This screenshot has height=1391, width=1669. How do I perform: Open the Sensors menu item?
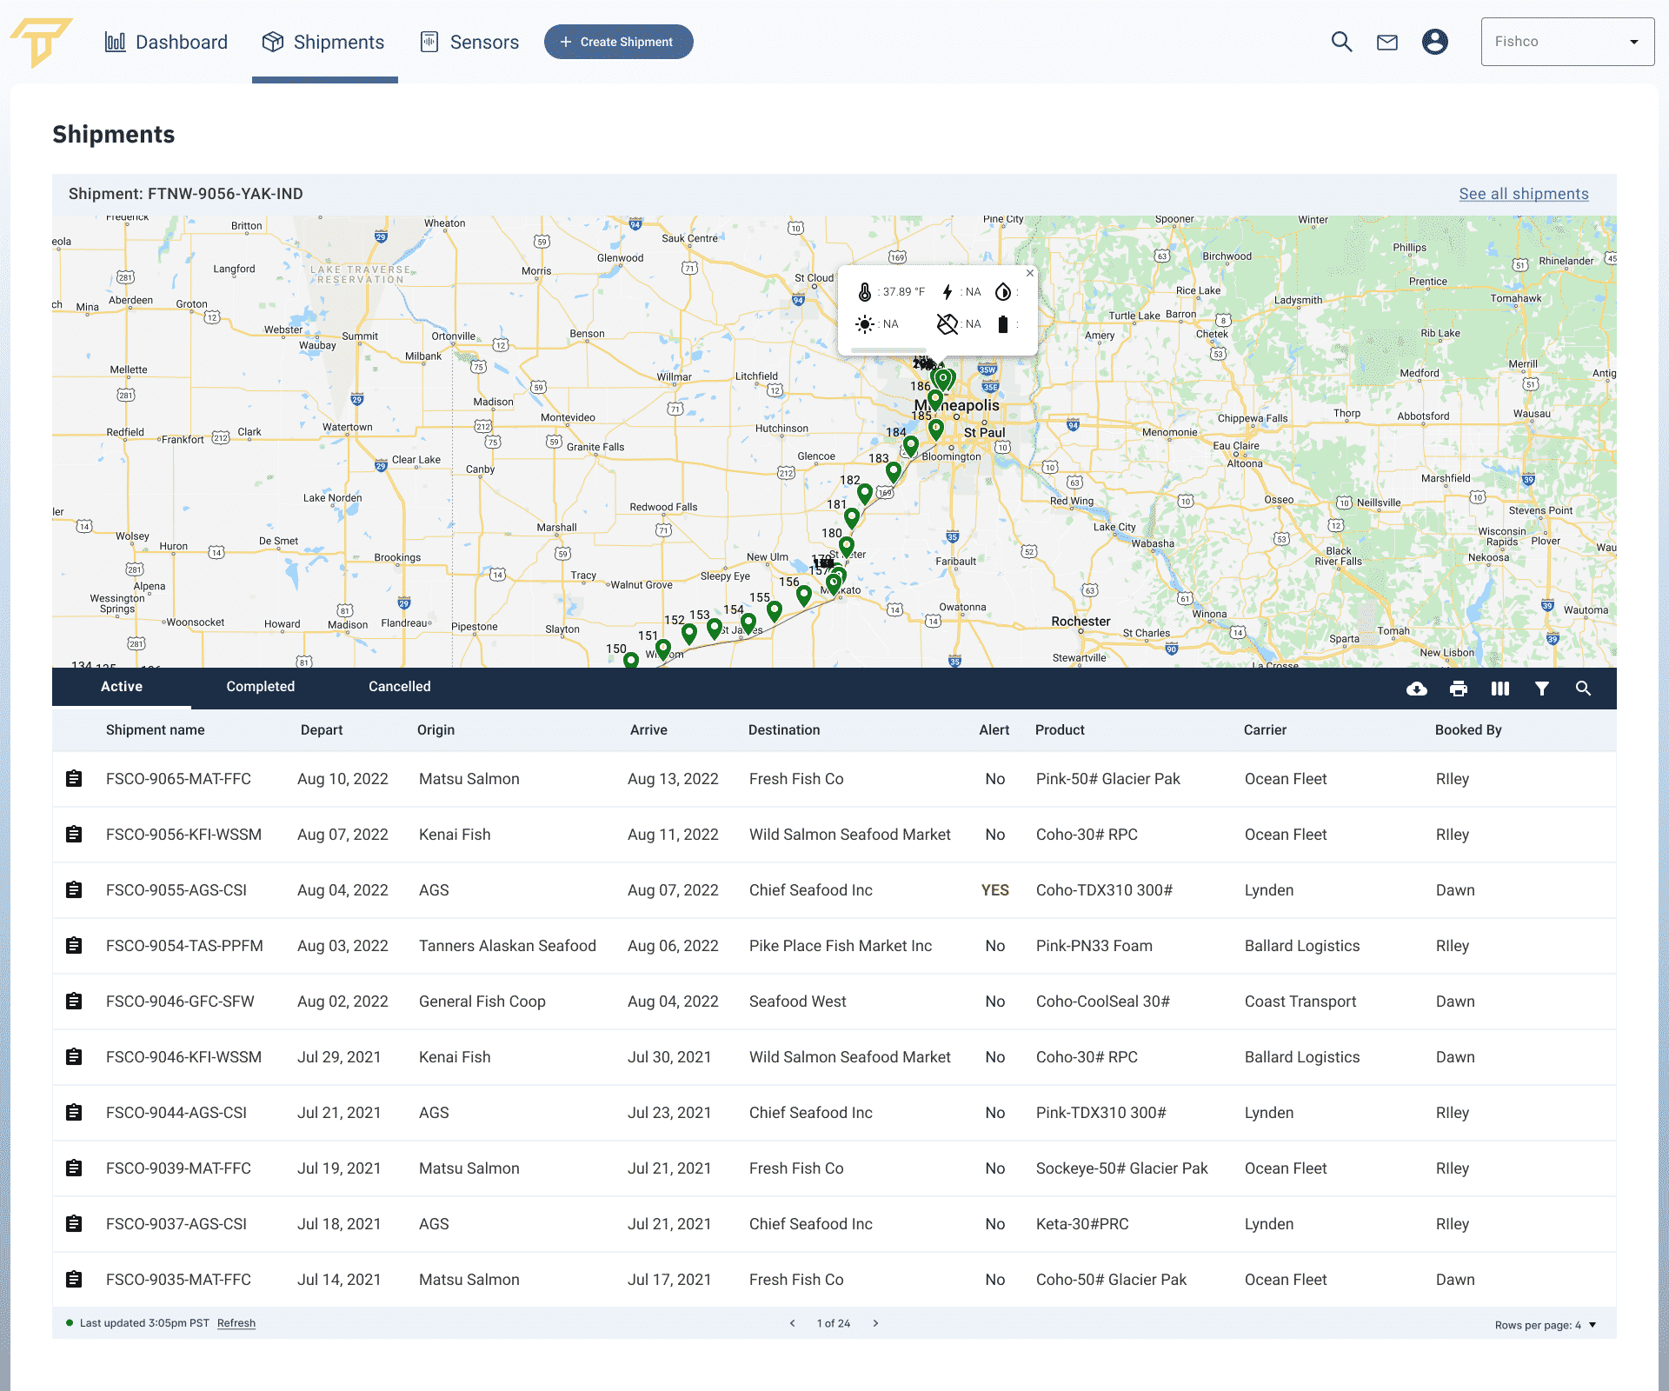coord(469,41)
